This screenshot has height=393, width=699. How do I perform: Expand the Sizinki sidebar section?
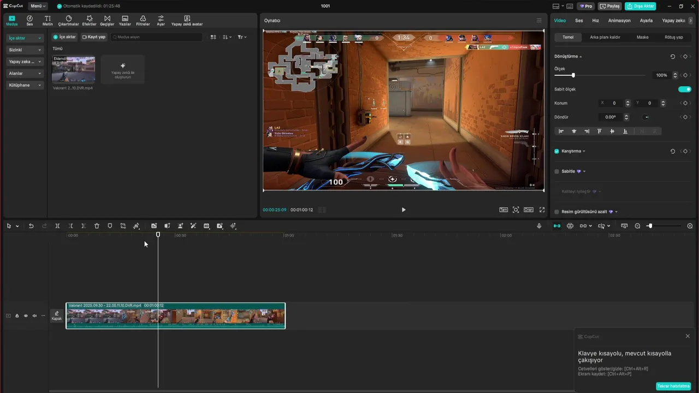[x=25, y=50]
